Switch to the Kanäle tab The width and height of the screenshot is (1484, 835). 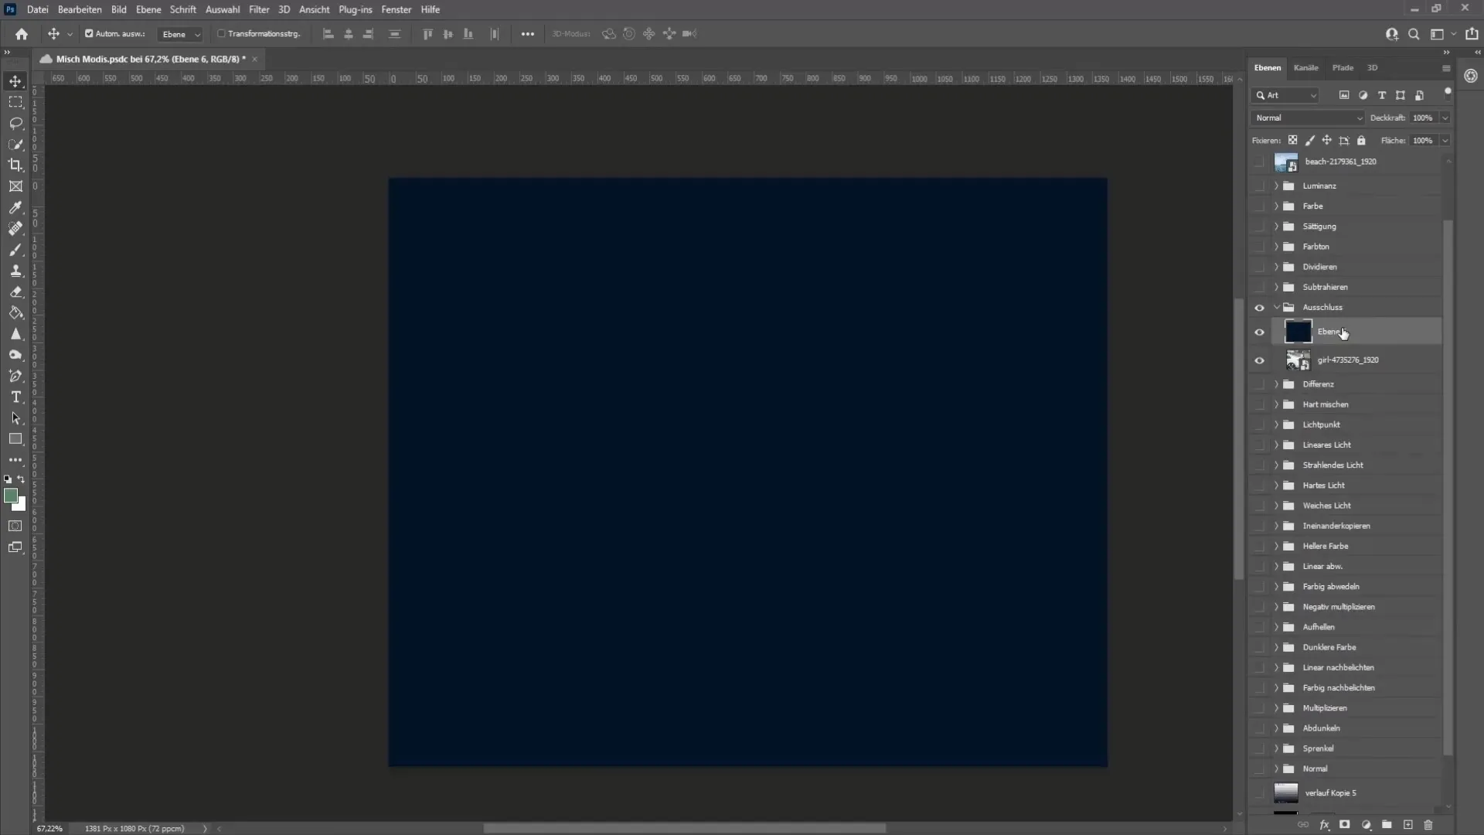tap(1305, 66)
